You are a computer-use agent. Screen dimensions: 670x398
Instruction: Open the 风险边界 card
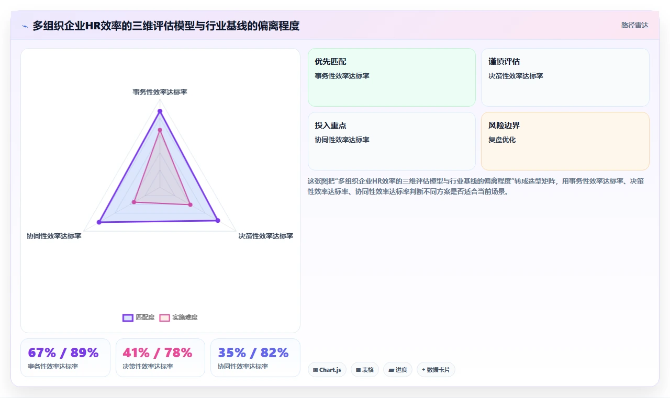click(565, 141)
